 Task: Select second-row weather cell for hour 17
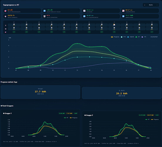click(x=139, y=29)
